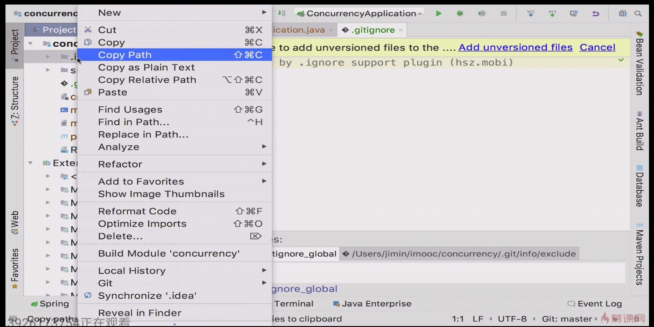Click the green inspection checkmark in editor

tap(621, 60)
